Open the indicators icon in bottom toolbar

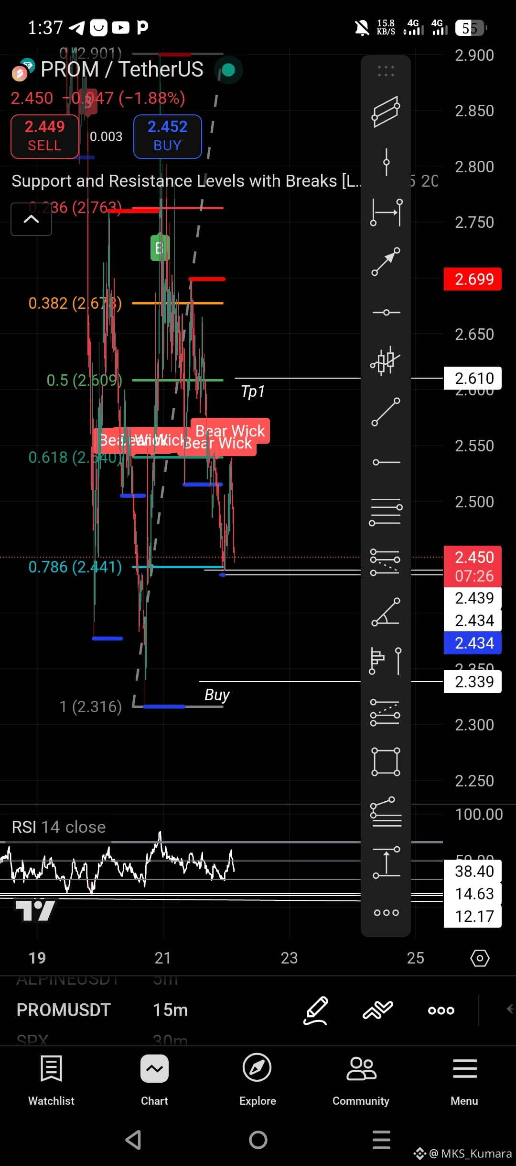(x=377, y=1010)
